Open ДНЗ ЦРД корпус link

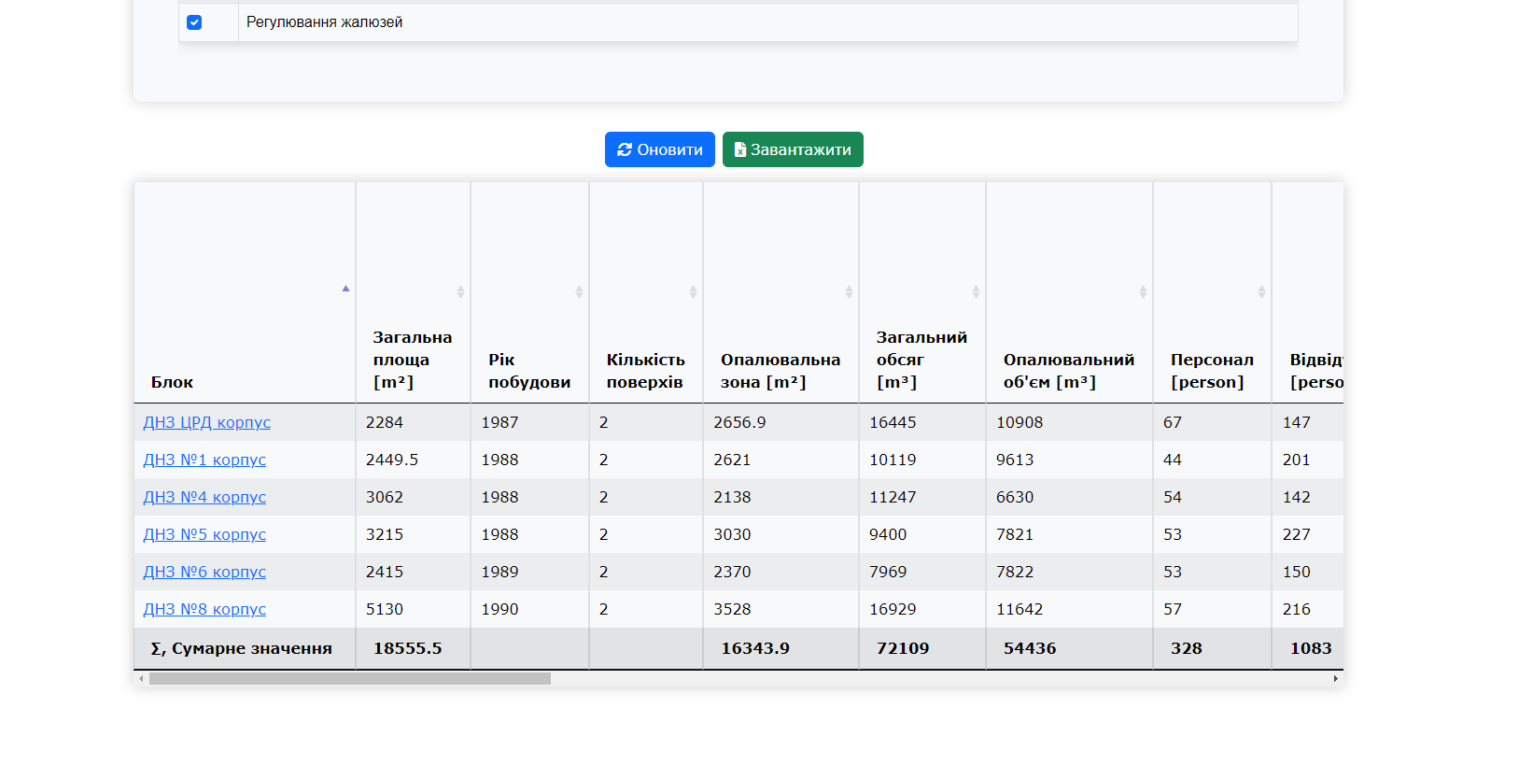tap(206, 422)
